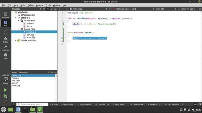Go back in editor navigation history

(59, 9)
